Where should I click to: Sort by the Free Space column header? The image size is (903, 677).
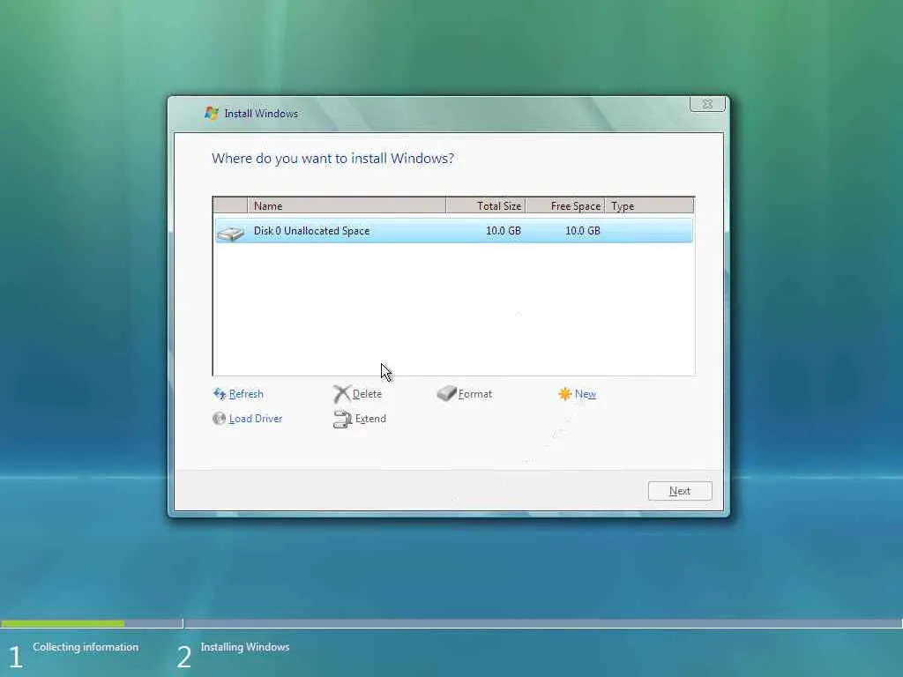tap(565, 205)
